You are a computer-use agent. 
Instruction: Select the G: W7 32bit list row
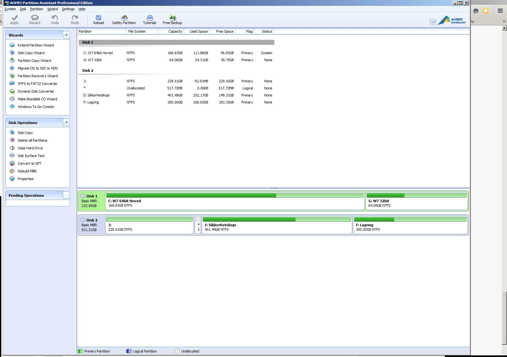(176, 60)
